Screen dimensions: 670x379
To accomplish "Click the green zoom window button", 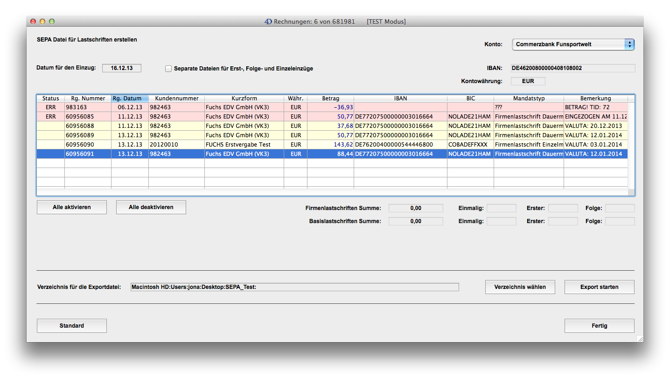I will point(52,21).
